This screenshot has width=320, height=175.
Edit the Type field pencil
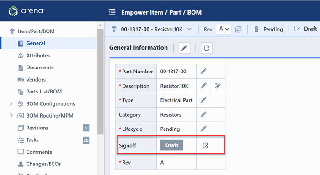click(x=203, y=100)
